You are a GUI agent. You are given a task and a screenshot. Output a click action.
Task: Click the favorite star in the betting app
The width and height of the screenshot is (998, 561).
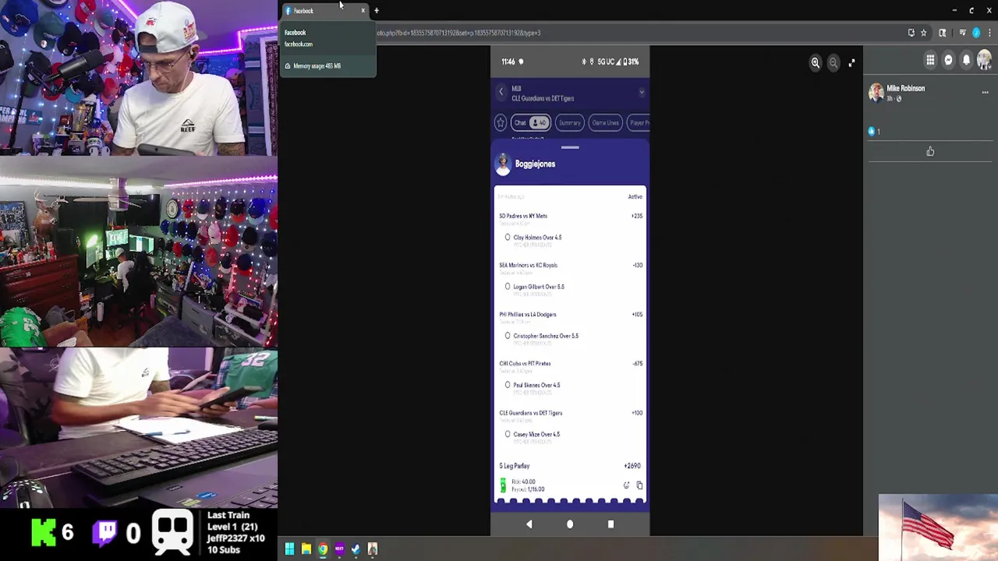click(x=501, y=122)
